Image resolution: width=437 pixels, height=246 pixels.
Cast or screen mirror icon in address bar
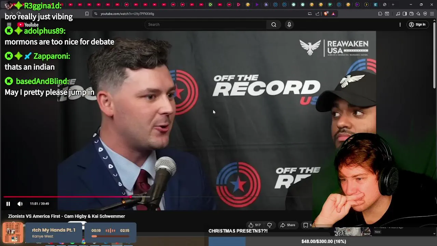(310, 14)
